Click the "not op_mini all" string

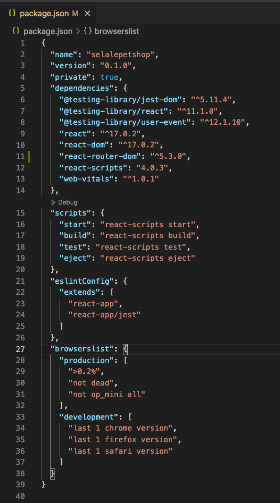pyautogui.click(x=107, y=394)
